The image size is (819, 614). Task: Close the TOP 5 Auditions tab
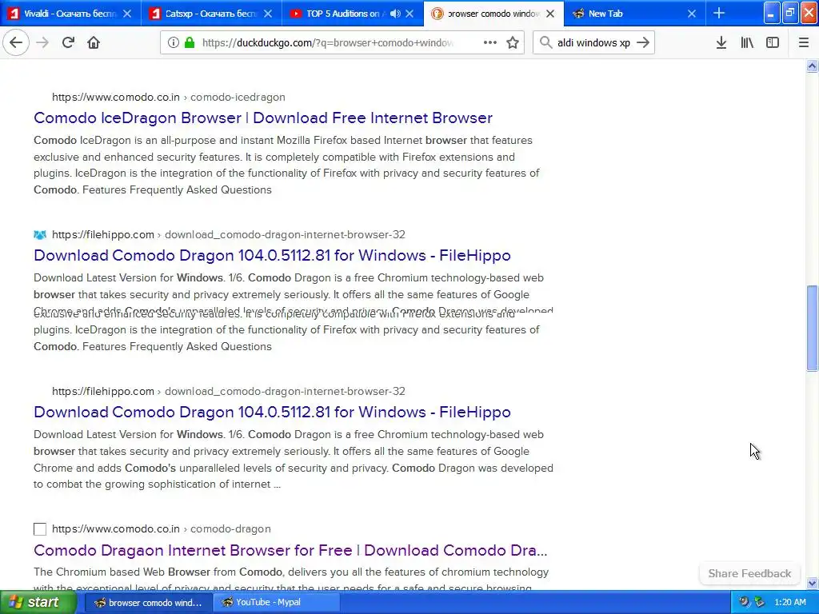pos(409,14)
